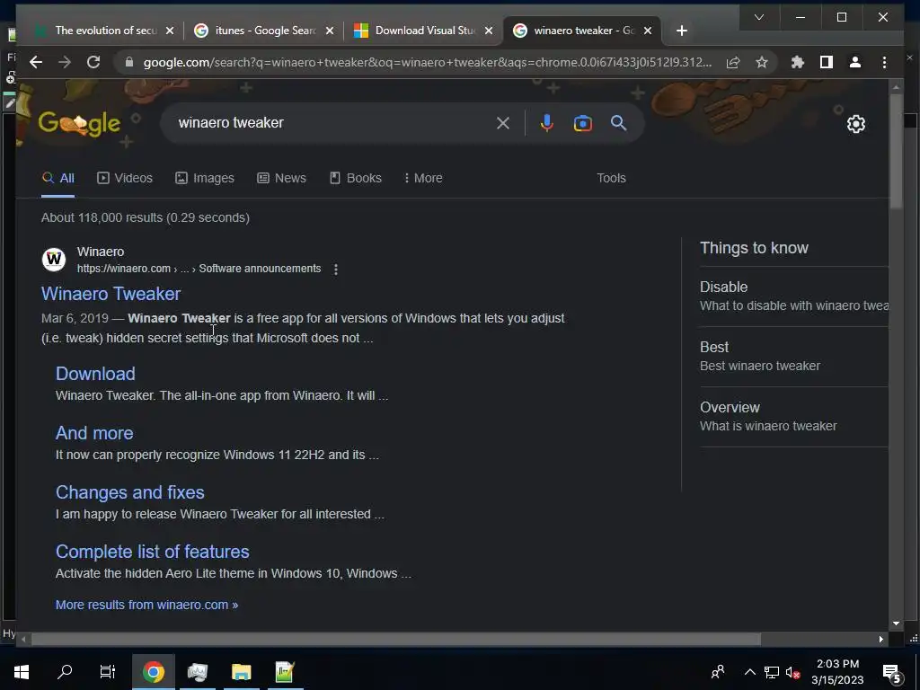Search by image with camera icon
920x690 pixels.
pyautogui.click(x=582, y=123)
